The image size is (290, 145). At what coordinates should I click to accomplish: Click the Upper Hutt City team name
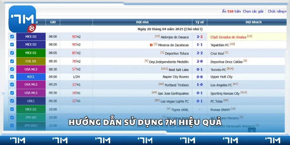click(221, 77)
